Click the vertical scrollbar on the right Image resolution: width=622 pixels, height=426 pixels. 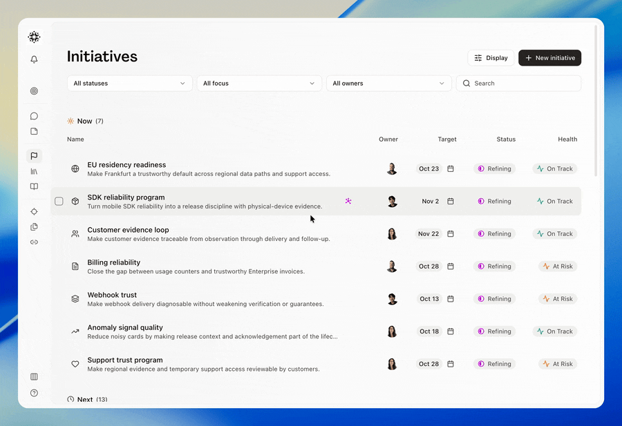596,101
